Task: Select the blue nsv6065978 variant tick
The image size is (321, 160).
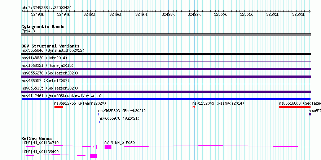Action: pyautogui.click(x=99, y=122)
